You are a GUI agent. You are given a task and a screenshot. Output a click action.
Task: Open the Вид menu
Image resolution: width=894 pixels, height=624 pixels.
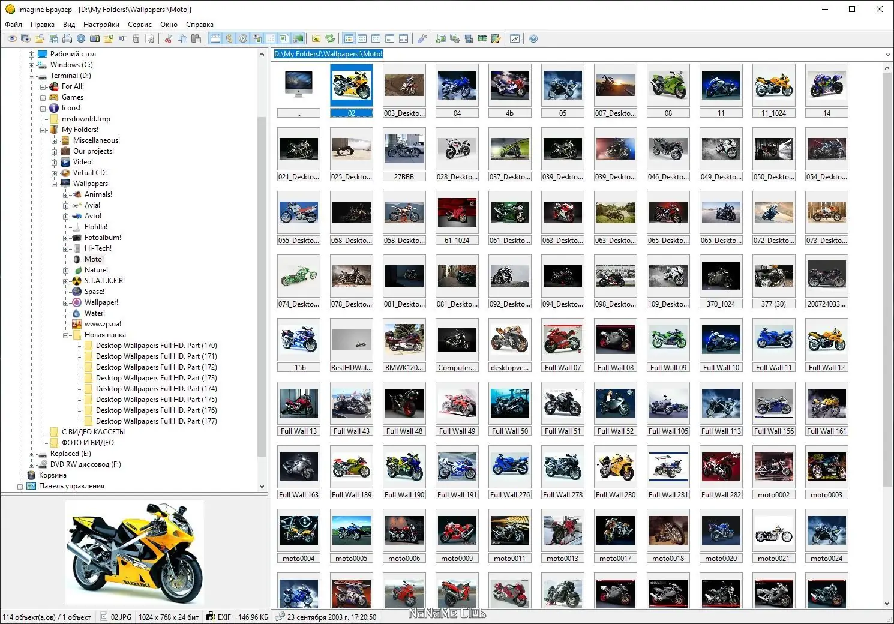point(69,25)
